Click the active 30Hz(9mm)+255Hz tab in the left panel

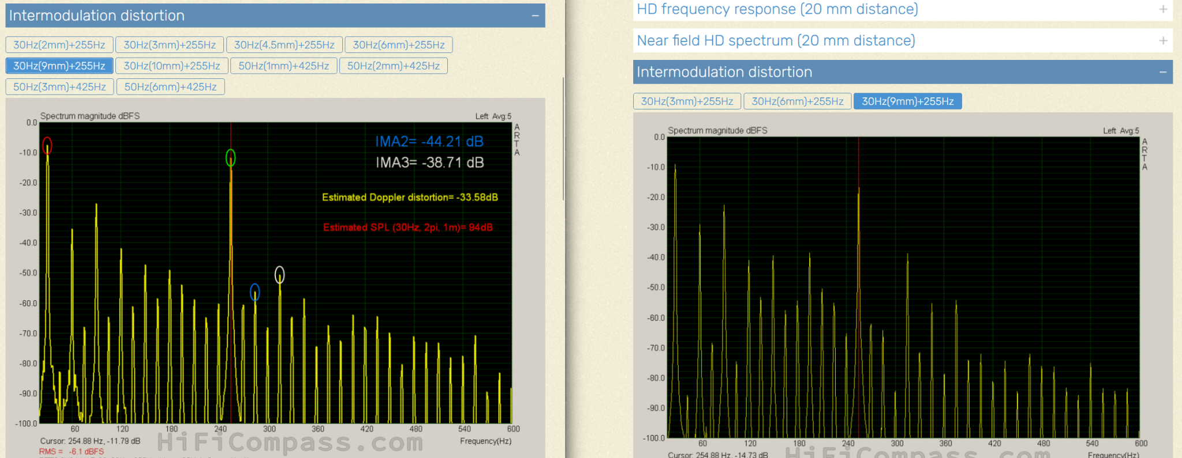click(x=59, y=66)
